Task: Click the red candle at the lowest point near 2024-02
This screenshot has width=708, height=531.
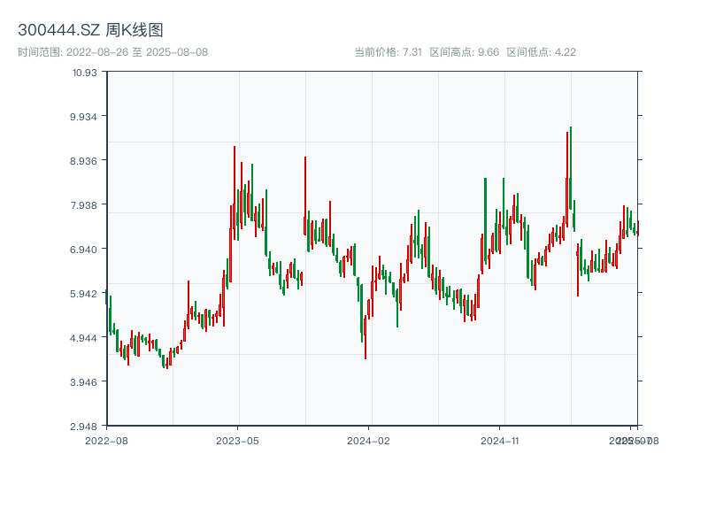Action: [366, 336]
